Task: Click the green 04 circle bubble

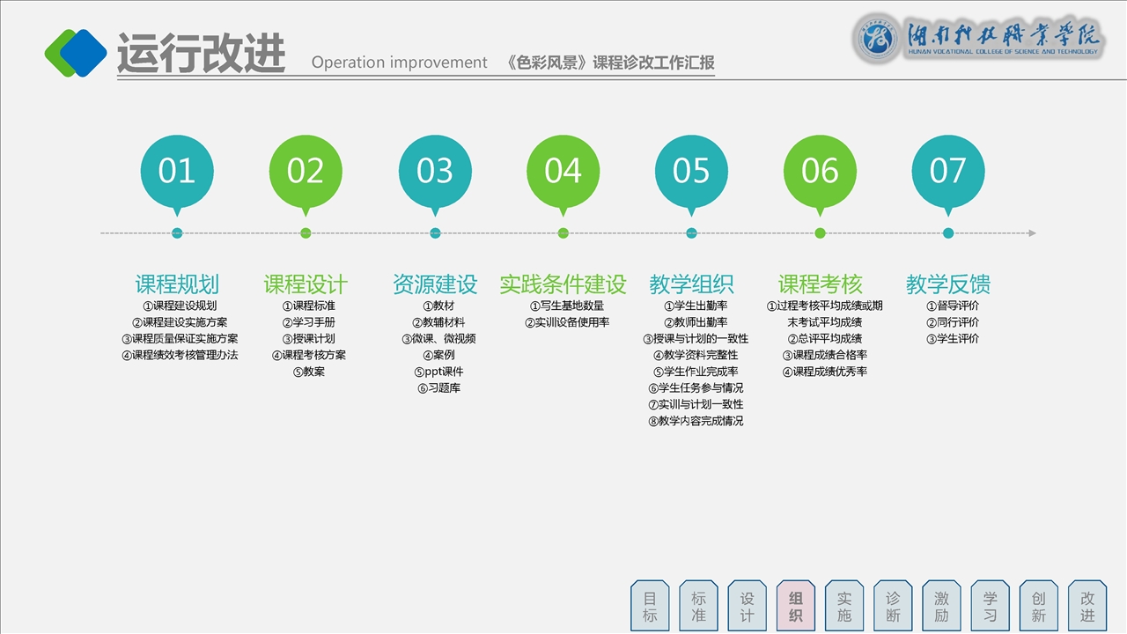Action: pos(563,171)
